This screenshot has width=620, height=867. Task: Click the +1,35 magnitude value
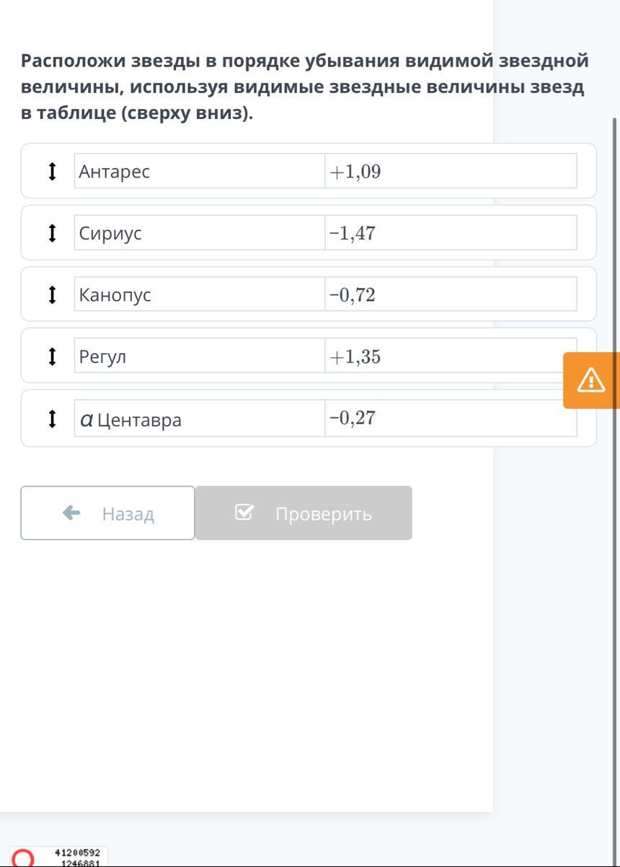(355, 357)
